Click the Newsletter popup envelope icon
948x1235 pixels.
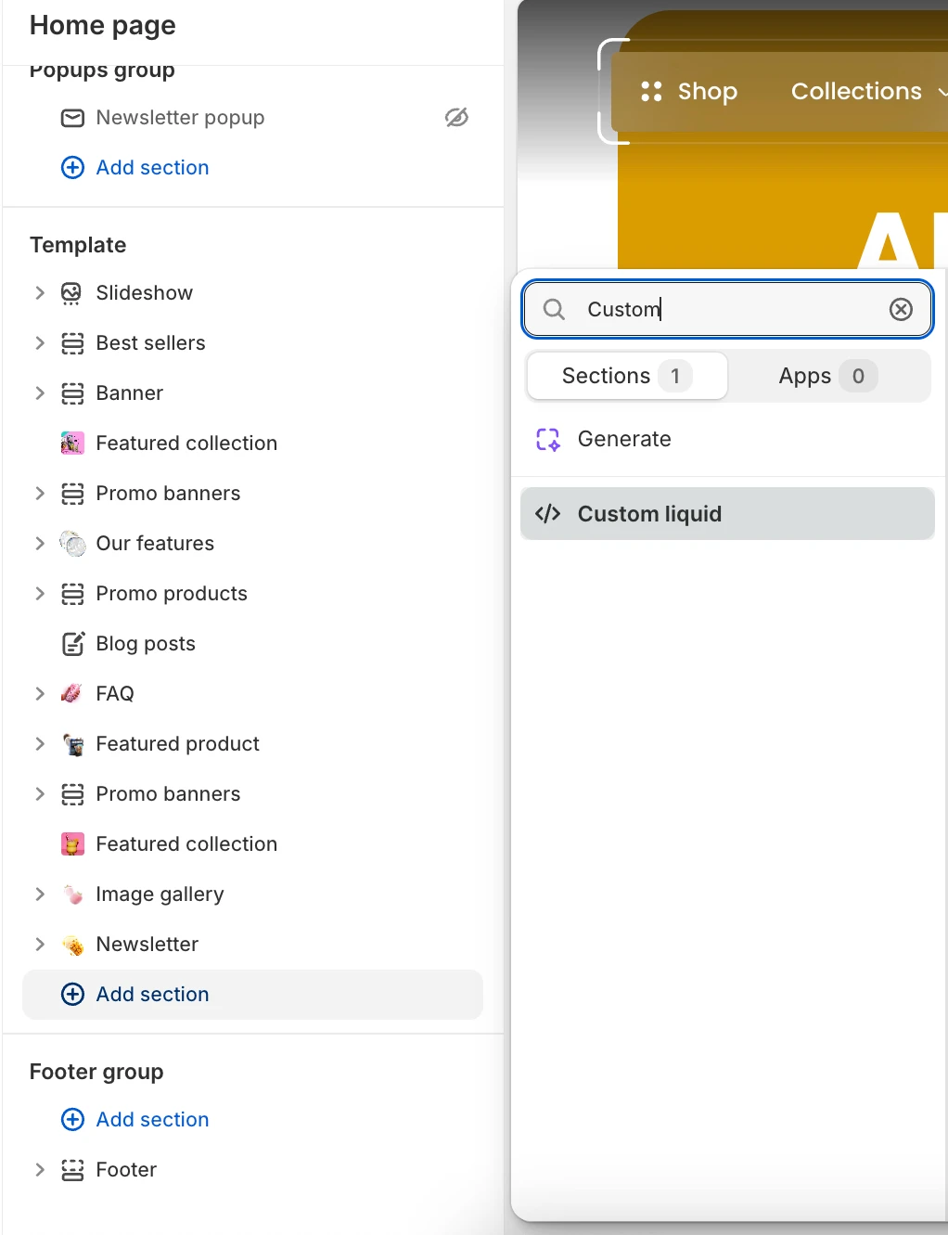(72, 118)
